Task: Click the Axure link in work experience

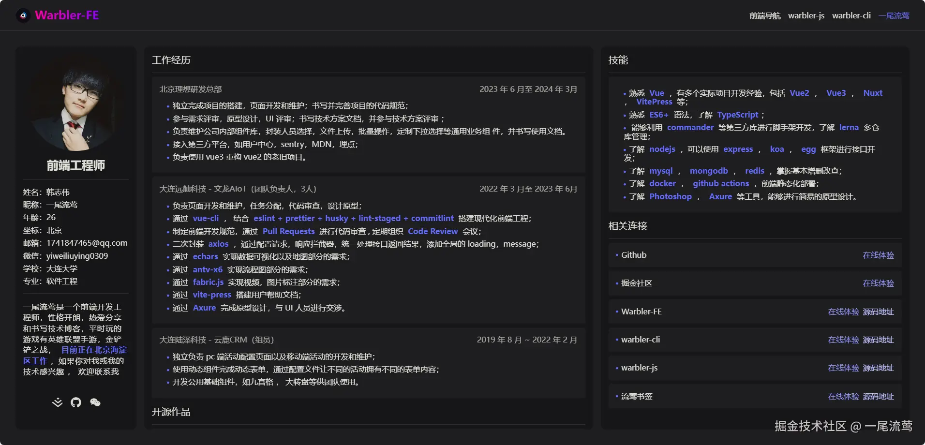Action: (x=204, y=308)
